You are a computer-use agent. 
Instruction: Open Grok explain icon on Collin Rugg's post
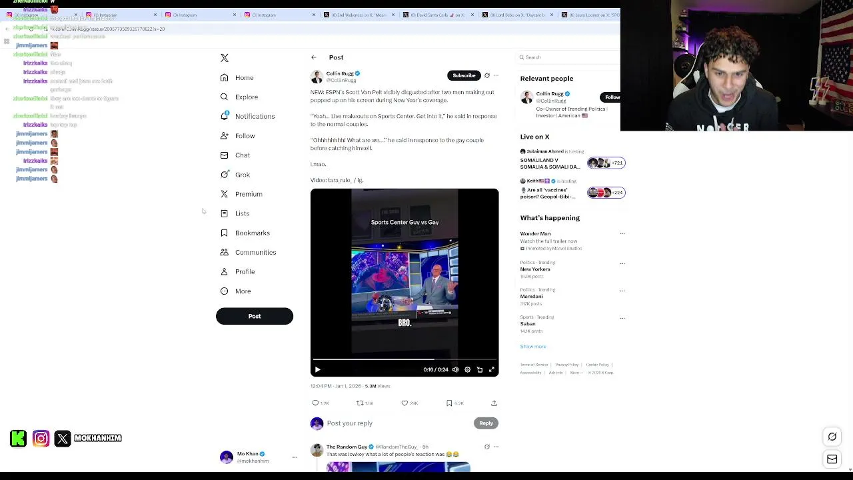(486, 75)
